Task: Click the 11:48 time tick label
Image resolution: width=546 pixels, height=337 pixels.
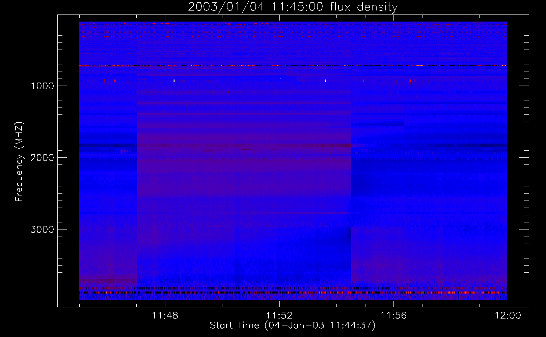Action: 165,316
